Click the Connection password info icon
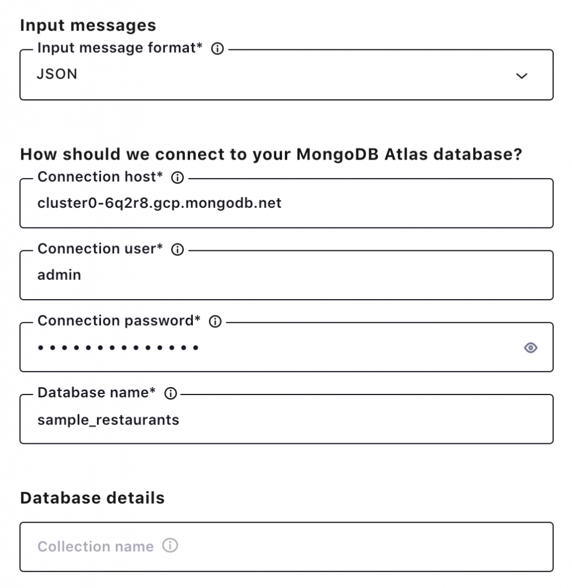Screen dimensions: 572x588 pos(215,322)
